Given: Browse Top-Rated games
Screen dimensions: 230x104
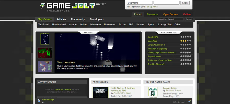Looking at the screenshot, I should pyautogui.click(x=44, y=25).
